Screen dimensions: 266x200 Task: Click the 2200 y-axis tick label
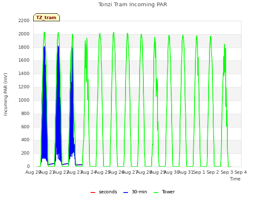click(24, 20)
